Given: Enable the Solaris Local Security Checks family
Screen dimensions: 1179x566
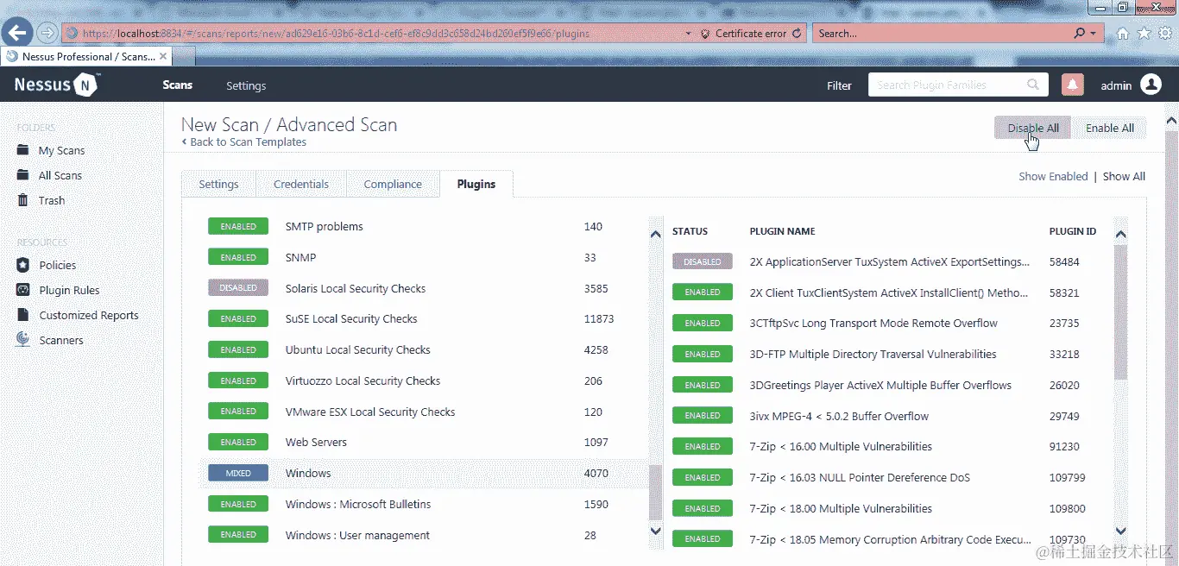Looking at the screenshot, I should pyautogui.click(x=238, y=288).
